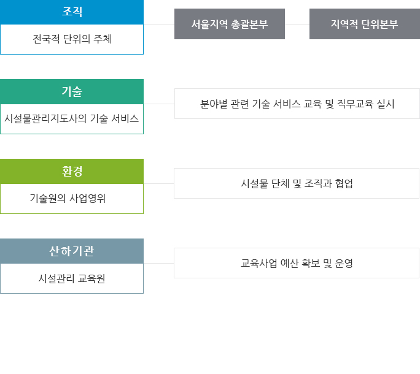
Task: Click 교육사업 예산 확보 및 운영 box
Action: coord(297,263)
